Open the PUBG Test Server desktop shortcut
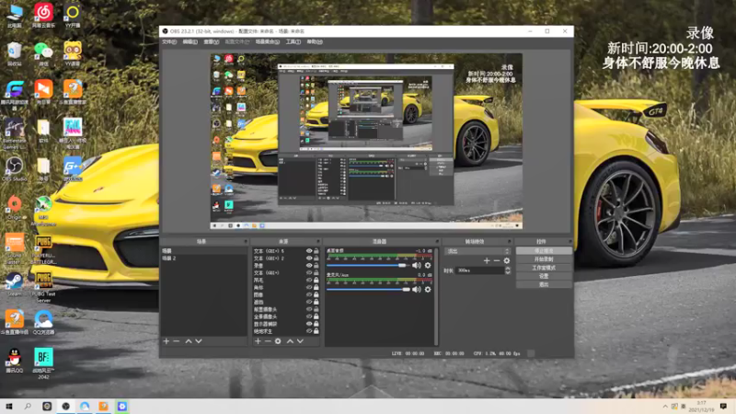The height and width of the screenshot is (414, 736). [43, 287]
